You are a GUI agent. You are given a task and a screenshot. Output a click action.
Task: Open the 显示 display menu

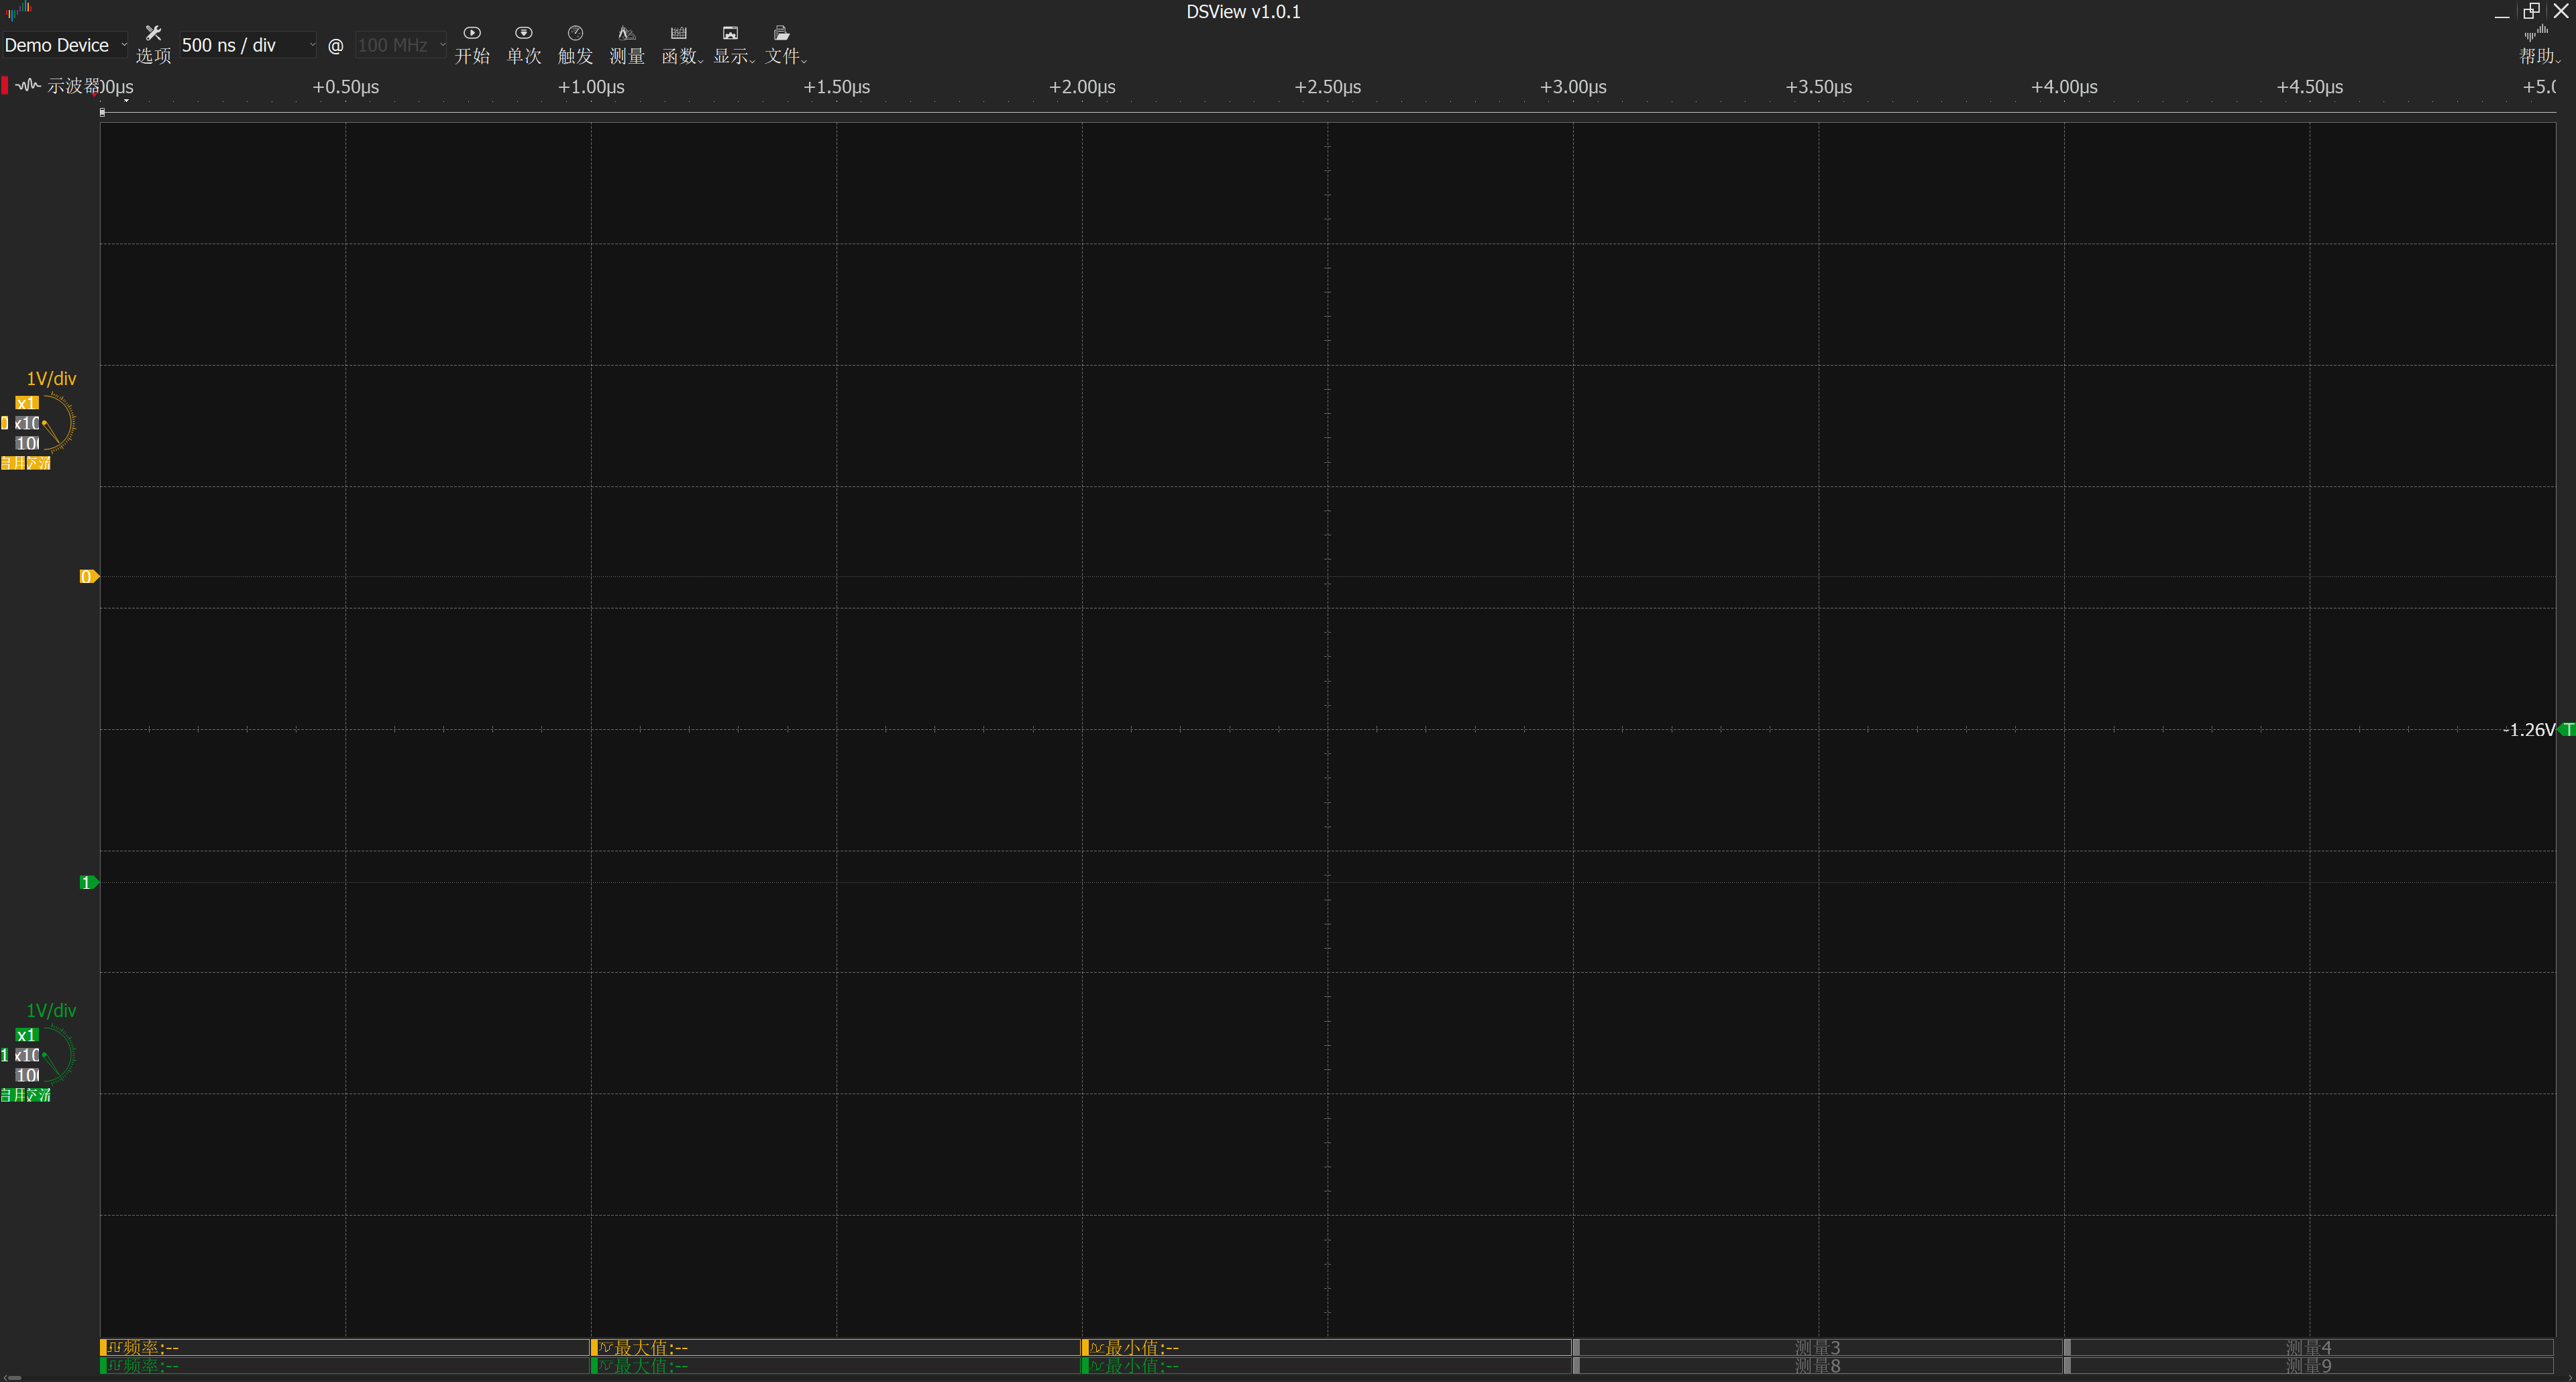pyautogui.click(x=733, y=45)
